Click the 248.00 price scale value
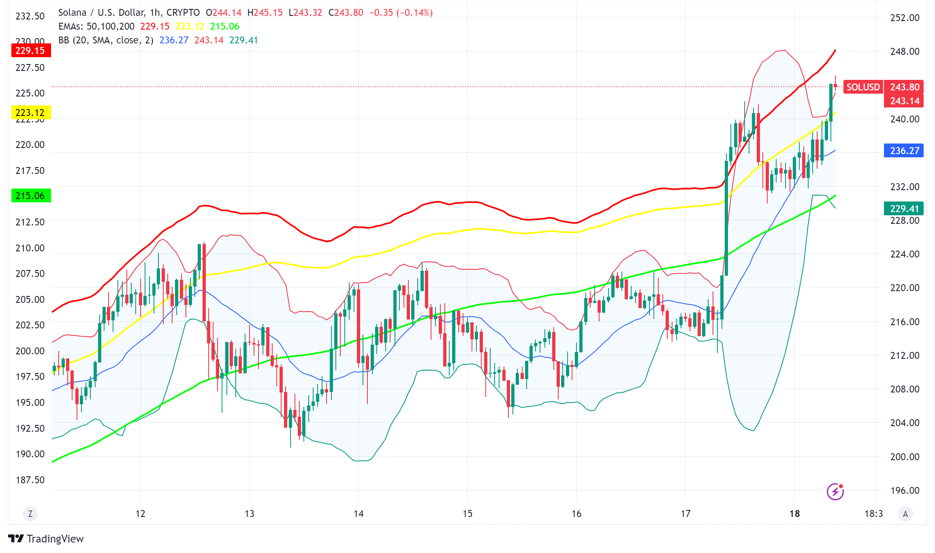935x553 pixels. pyautogui.click(x=905, y=51)
